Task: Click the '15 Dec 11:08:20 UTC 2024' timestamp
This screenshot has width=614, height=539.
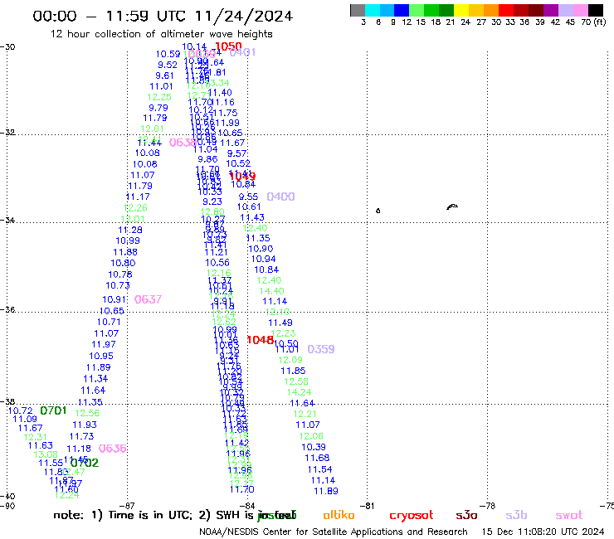Action: coord(543,532)
